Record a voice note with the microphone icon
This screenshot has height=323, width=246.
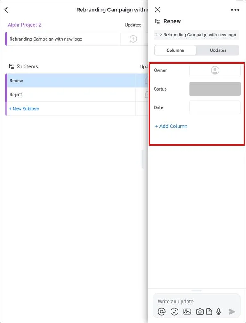219,312
